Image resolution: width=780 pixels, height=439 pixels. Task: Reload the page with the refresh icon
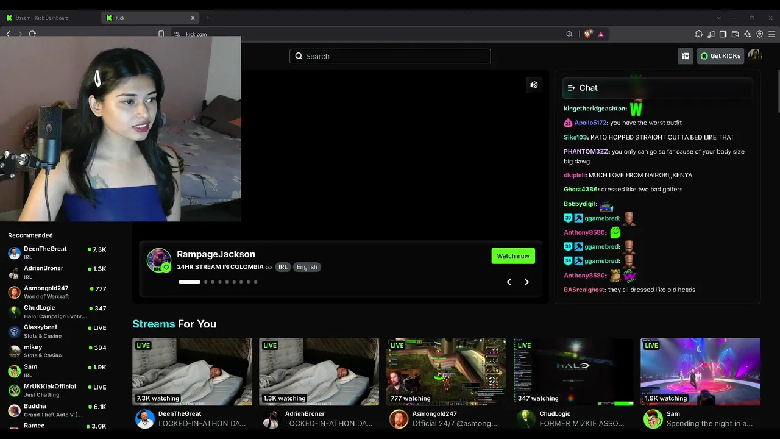tap(32, 34)
